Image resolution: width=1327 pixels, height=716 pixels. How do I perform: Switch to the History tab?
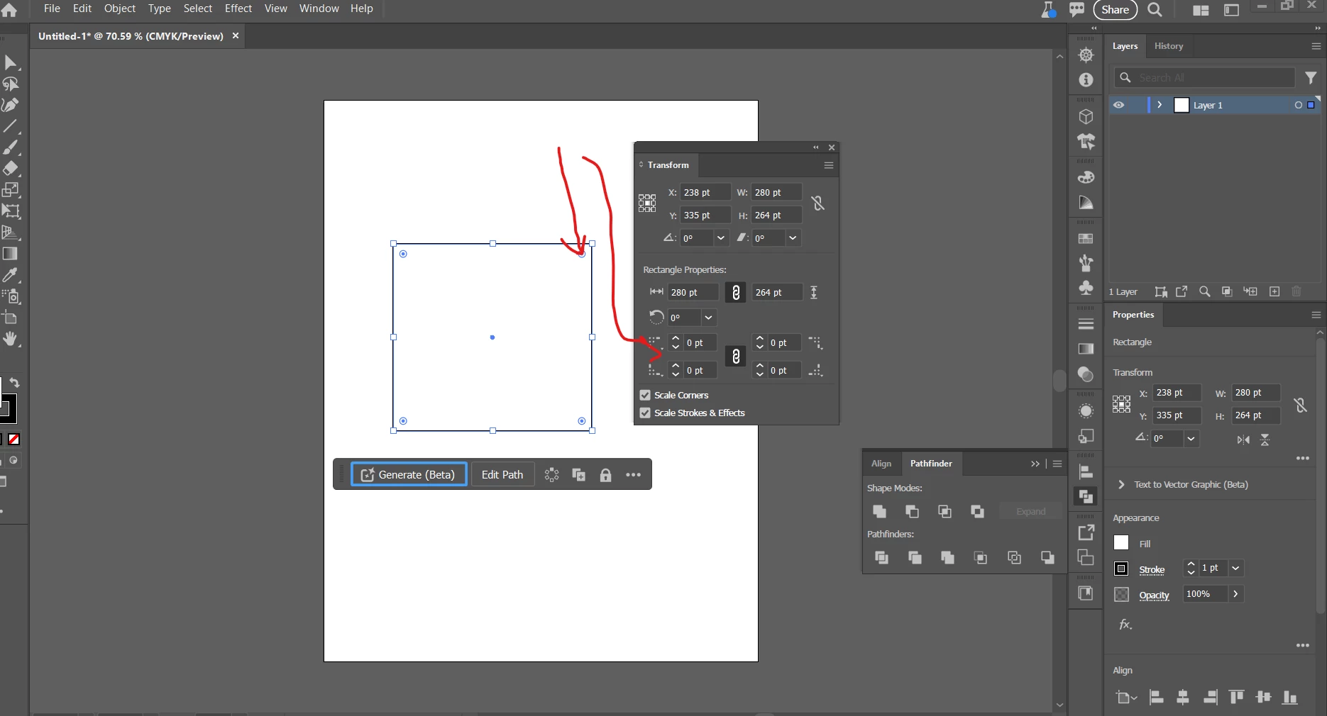coord(1168,46)
